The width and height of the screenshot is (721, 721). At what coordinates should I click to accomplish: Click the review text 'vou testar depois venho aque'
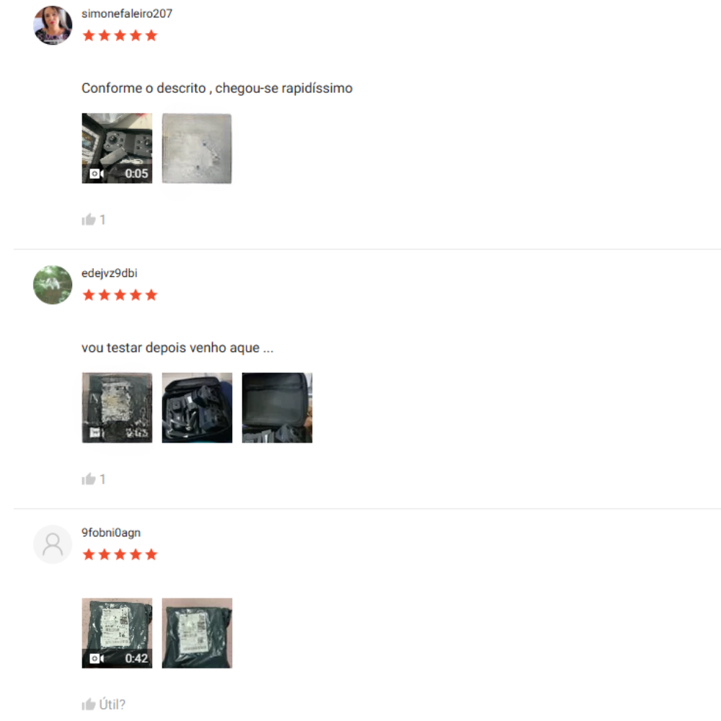click(x=170, y=348)
